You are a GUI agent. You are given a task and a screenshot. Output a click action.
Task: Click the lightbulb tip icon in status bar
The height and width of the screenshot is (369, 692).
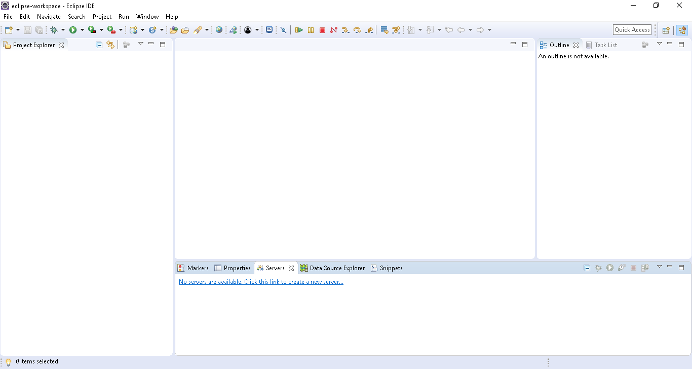[8, 362]
